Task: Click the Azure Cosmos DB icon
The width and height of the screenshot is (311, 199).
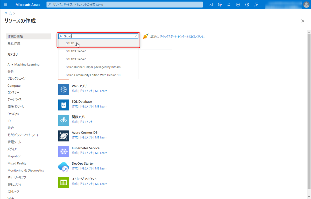Action: click(63, 136)
